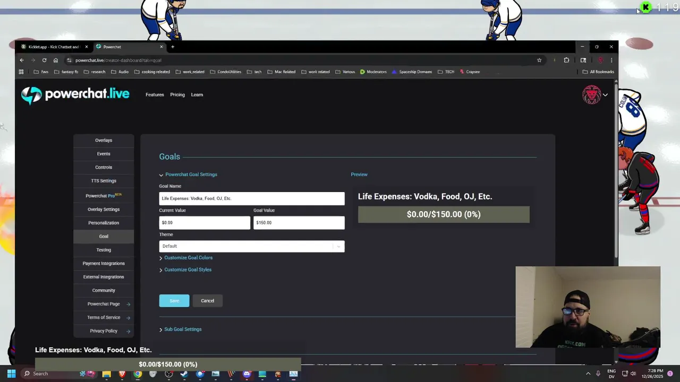Click the Current Value field
The width and height of the screenshot is (680, 382).
click(x=205, y=223)
